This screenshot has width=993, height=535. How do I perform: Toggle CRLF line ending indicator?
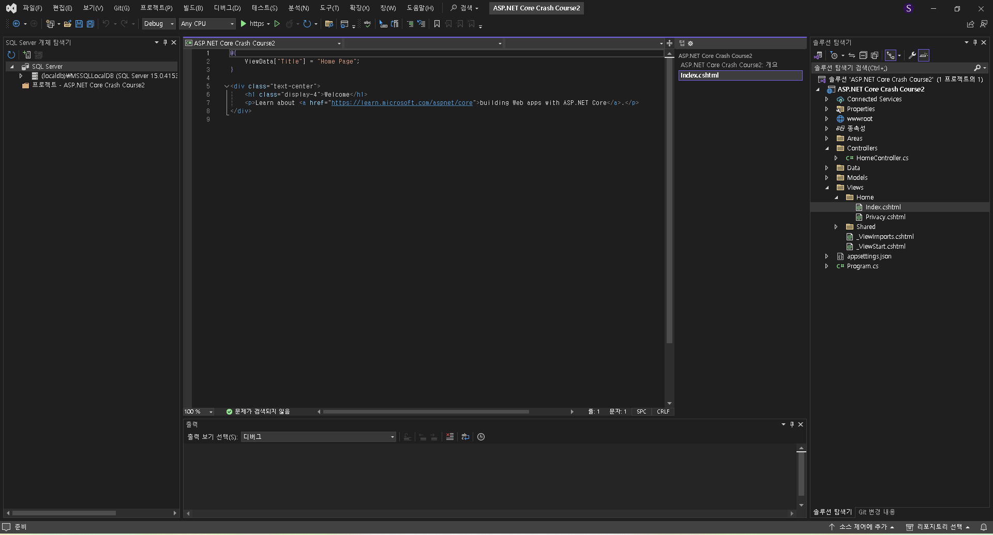[x=663, y=411]
